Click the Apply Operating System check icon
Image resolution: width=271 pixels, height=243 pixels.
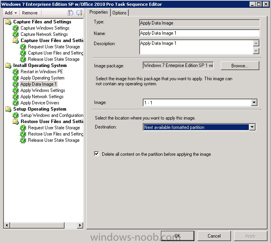[x=16, y=78]
